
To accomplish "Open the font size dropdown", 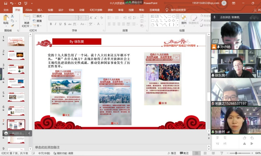I will click(x=87, y=17).
